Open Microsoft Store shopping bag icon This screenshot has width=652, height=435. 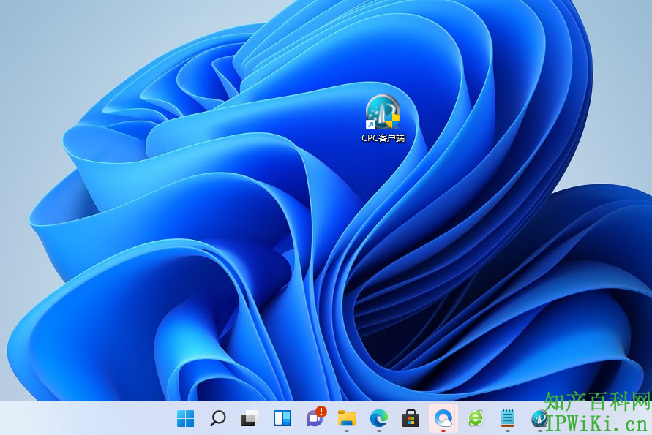411,418
